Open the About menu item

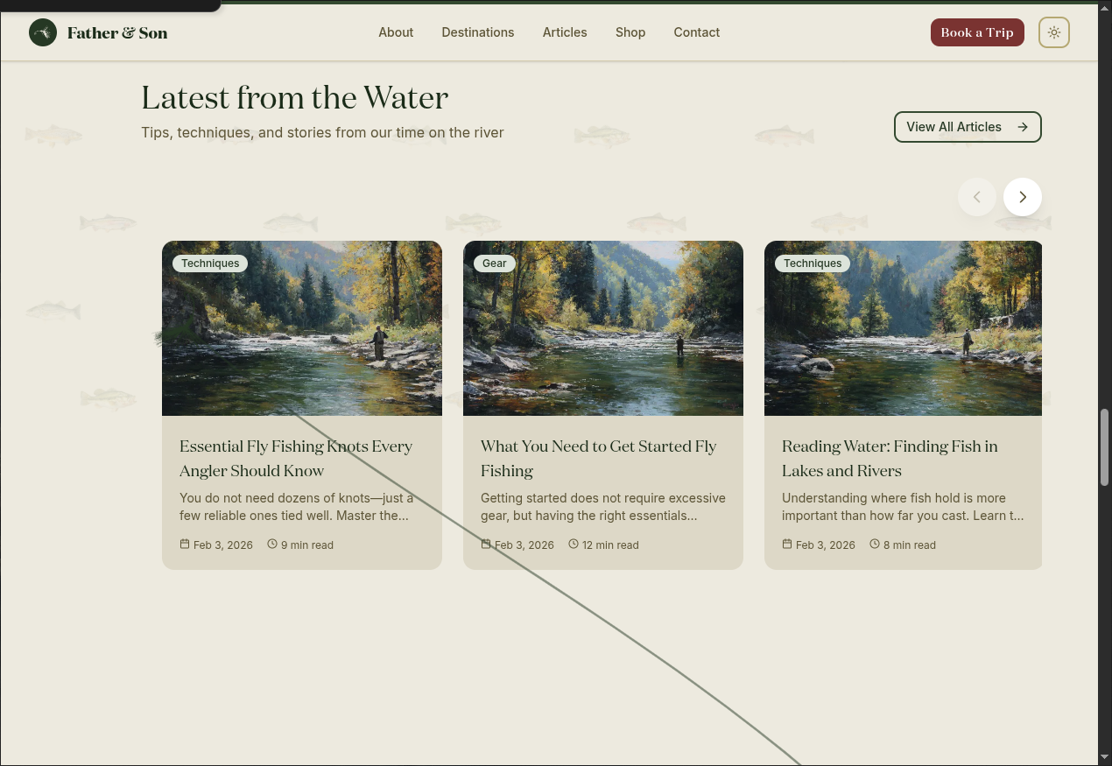coord(396,32)
